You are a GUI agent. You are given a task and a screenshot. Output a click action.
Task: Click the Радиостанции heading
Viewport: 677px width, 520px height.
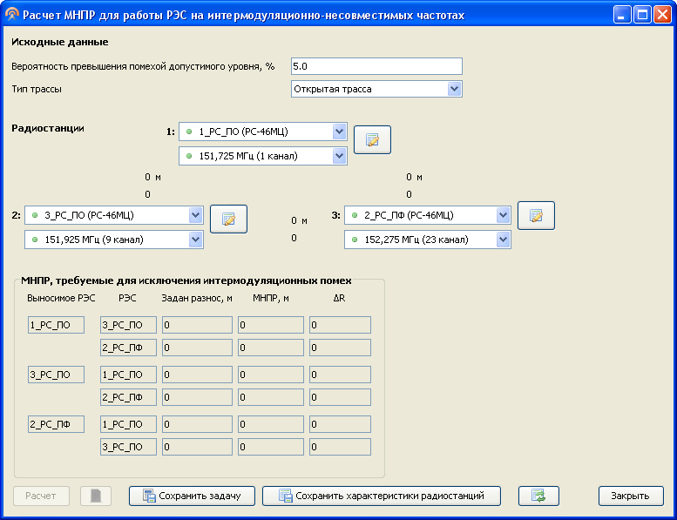point(48,128)
